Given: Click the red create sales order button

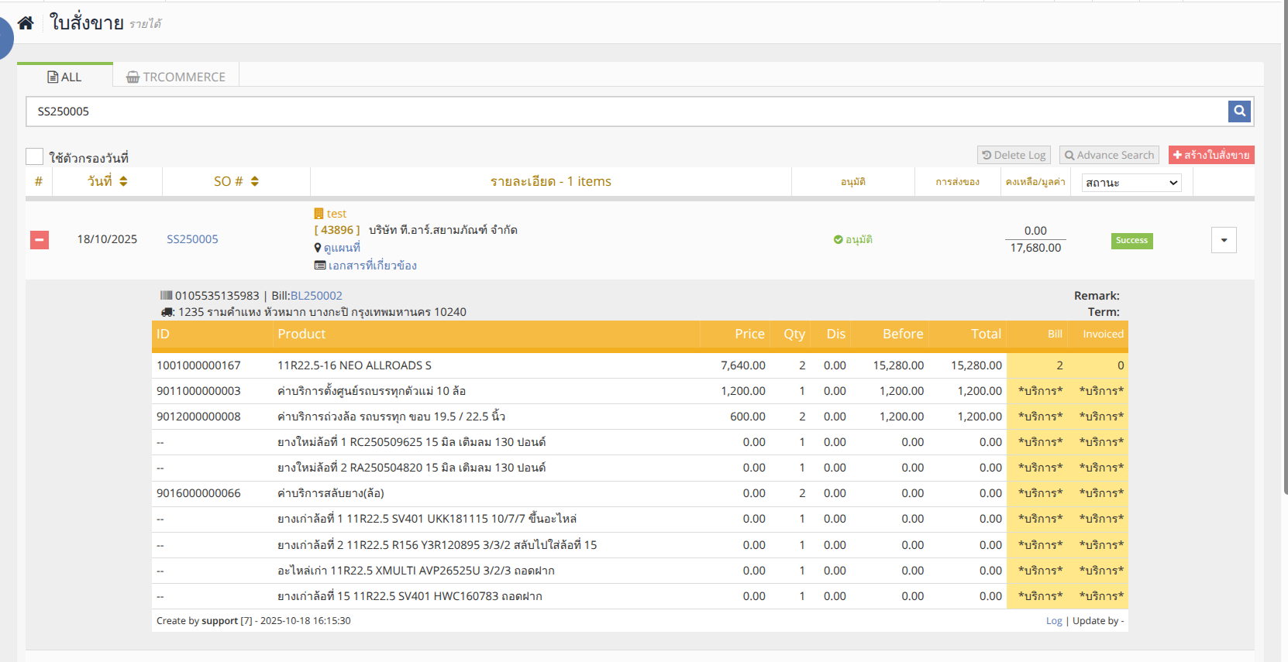Looking at the screenshot, I should tap(1211, 155).
